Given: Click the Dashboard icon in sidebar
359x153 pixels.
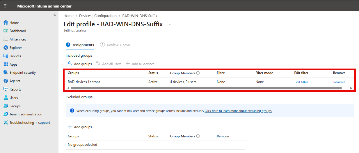Looking at the screenshot, I should click(6, 31).
